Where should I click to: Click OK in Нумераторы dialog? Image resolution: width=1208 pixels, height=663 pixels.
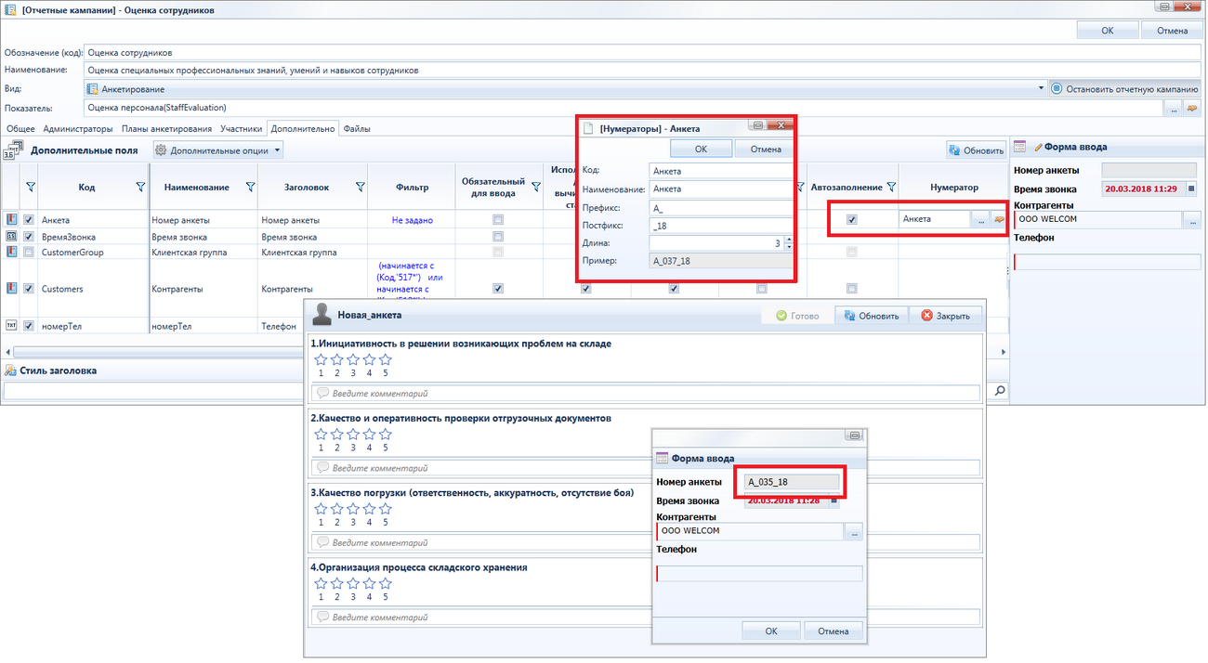(x=702, y=149)
